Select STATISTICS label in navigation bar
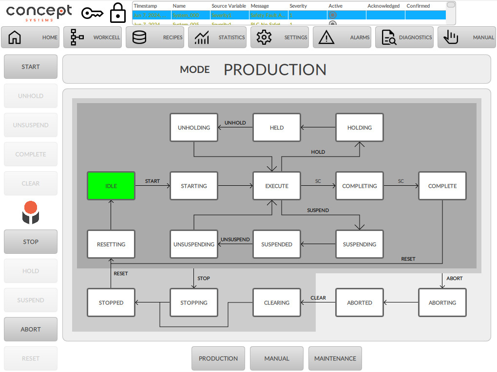The width and height of the screenshot is (497, 372). point(231,37)
